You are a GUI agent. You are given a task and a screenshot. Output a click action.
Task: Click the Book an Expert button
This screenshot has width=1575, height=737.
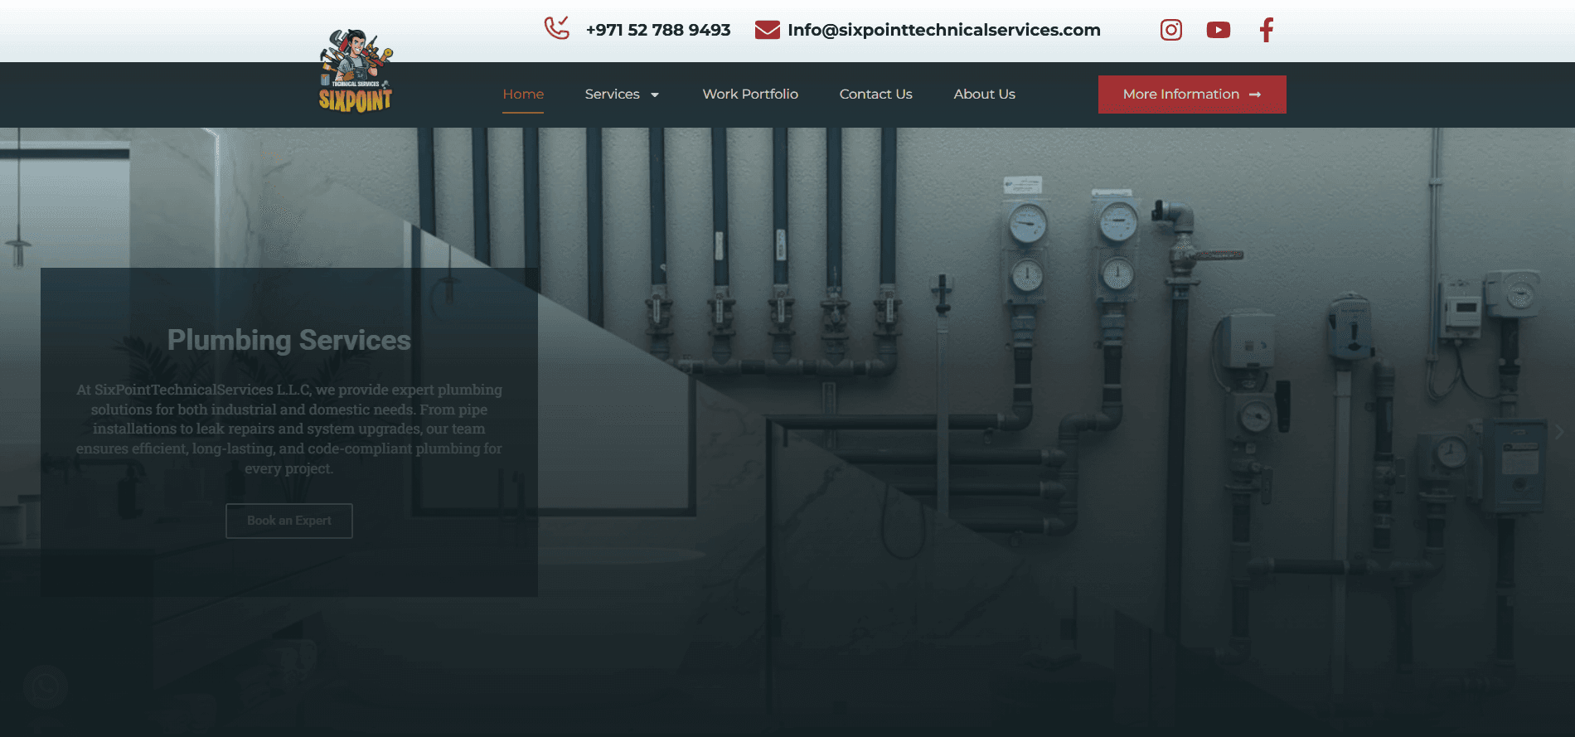pyautogui.click(x=289, y=521)
